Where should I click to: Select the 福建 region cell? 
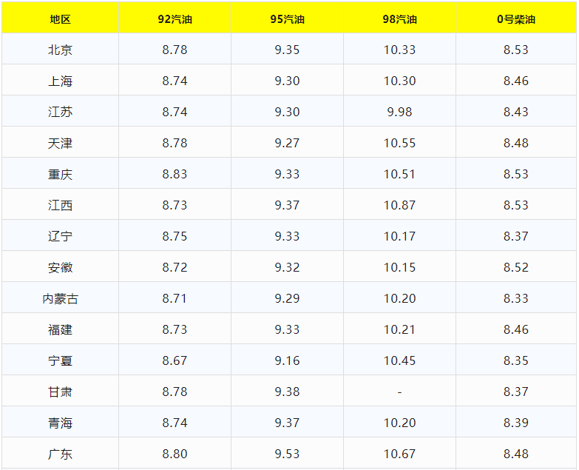(60, 329)
